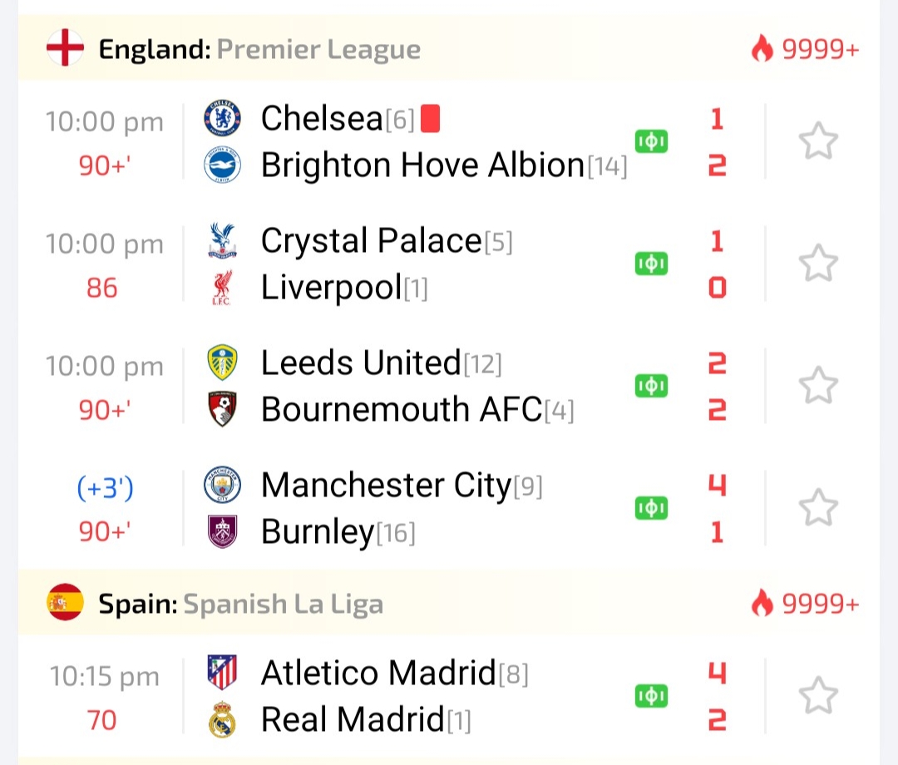Open live pitch icon for Atletico Madrid match
This screenshot has width=898, height=765.
(651, 695)
